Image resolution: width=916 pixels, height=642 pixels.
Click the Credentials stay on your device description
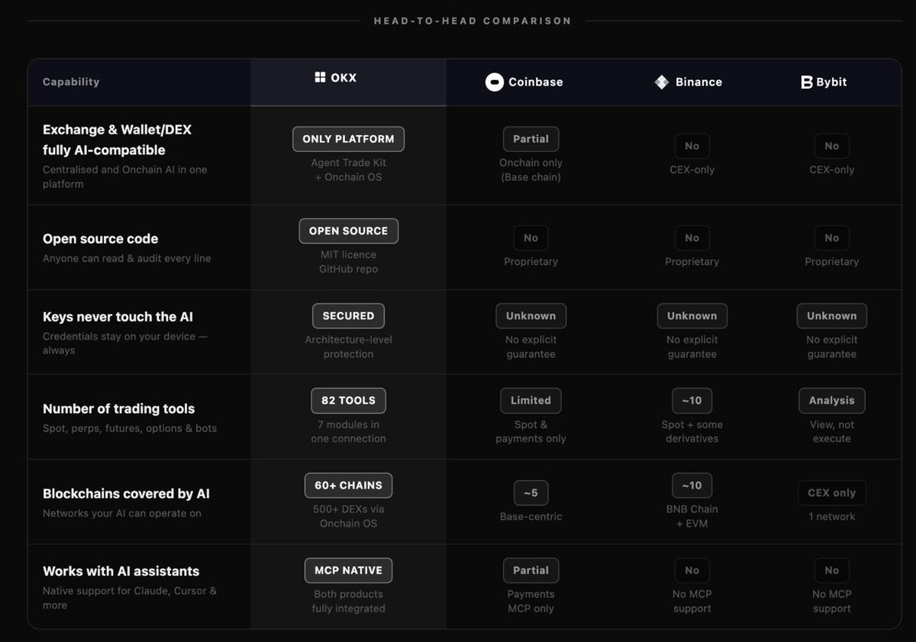click(x=125, y=343)
